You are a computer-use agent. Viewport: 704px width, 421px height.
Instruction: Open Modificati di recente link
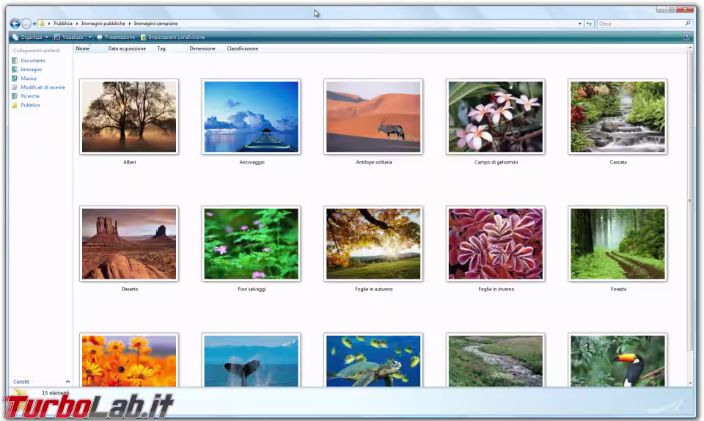[43, 87]
